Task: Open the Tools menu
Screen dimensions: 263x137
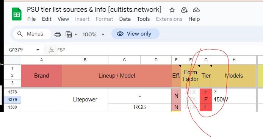Action: click(x=143, y=19)
